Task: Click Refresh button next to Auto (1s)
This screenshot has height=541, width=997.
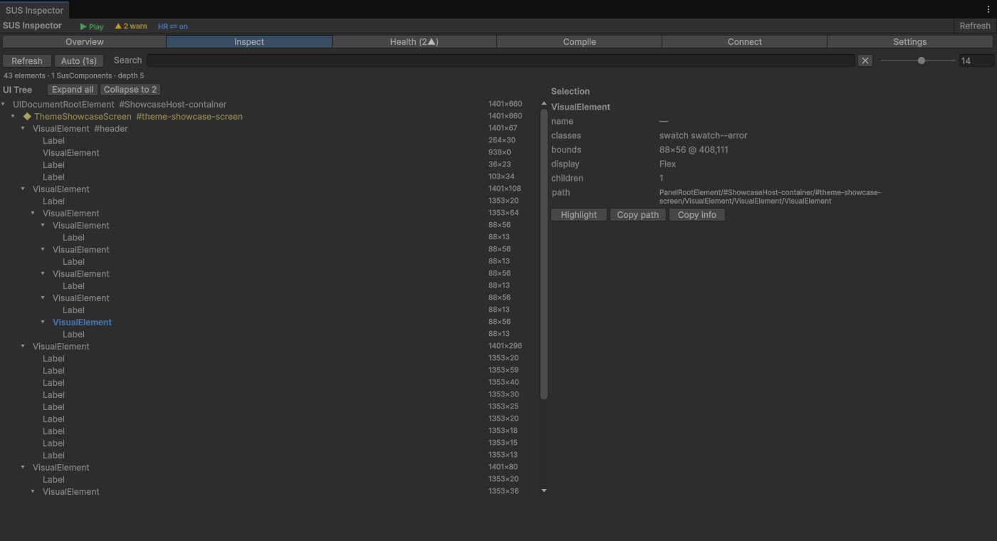Action: [27, 61]
